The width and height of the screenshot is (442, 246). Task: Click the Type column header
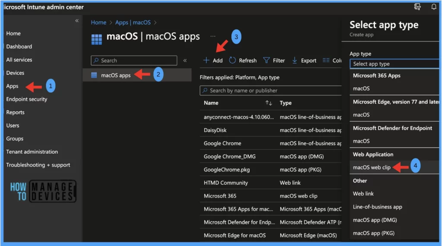tap(286, 103)
